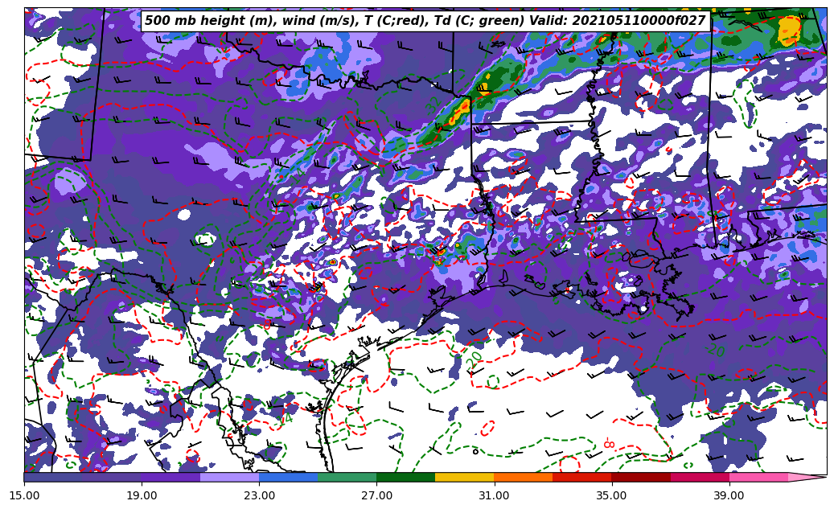
Task: Select the dark green colorbar segment
Action: 405,478
